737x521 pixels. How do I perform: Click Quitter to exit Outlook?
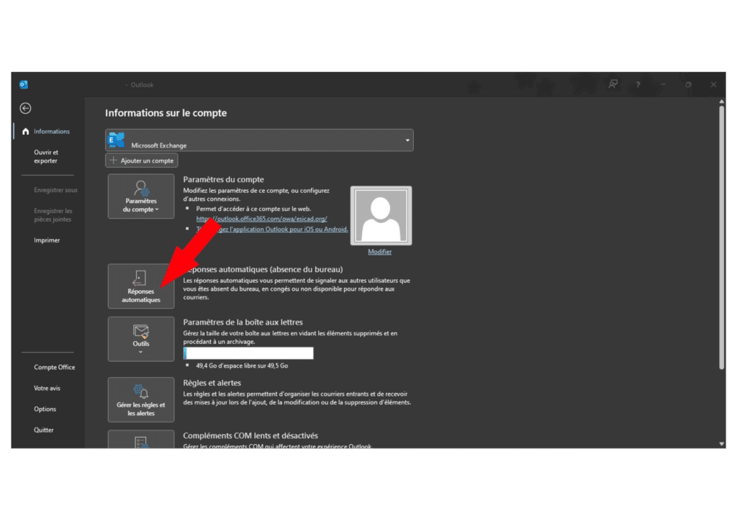[x=43, y=430]
